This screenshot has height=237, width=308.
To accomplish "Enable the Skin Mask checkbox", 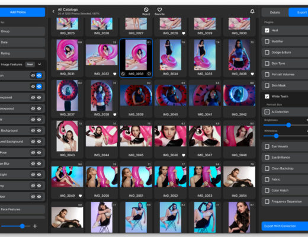I will 267,85.
